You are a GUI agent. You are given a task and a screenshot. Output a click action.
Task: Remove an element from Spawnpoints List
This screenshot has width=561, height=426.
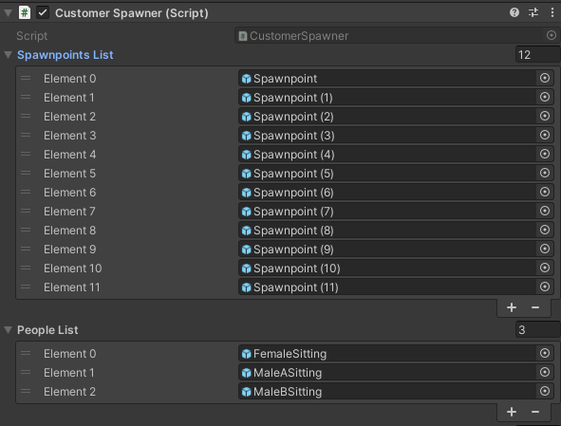pos(535,307)
